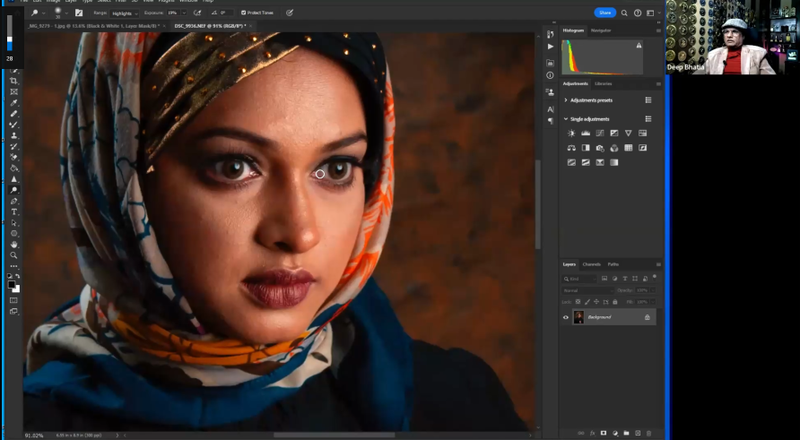
Task: Add a Levels adjustment
Action: 586,134
